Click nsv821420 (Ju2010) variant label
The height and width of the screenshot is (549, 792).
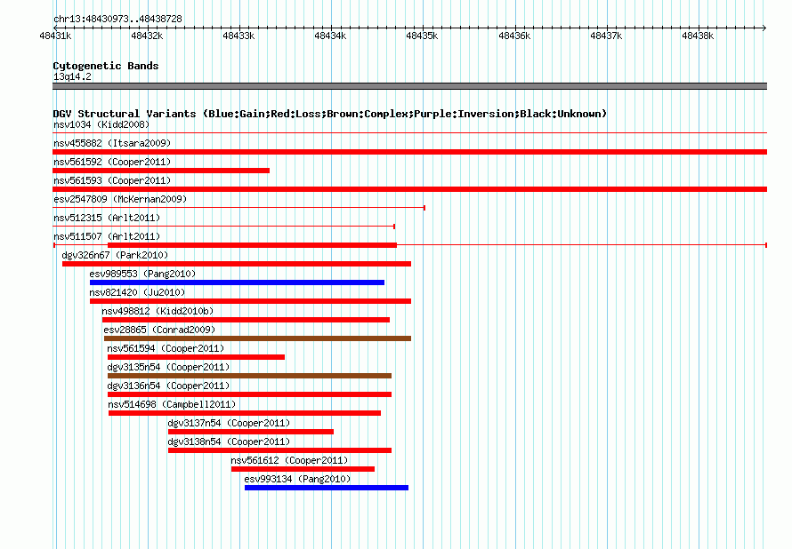click(137, 292)
